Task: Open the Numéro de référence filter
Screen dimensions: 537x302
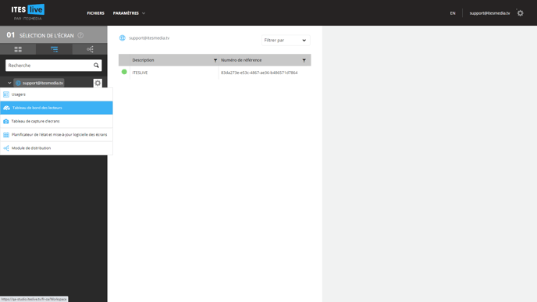Action: [304, 60]
